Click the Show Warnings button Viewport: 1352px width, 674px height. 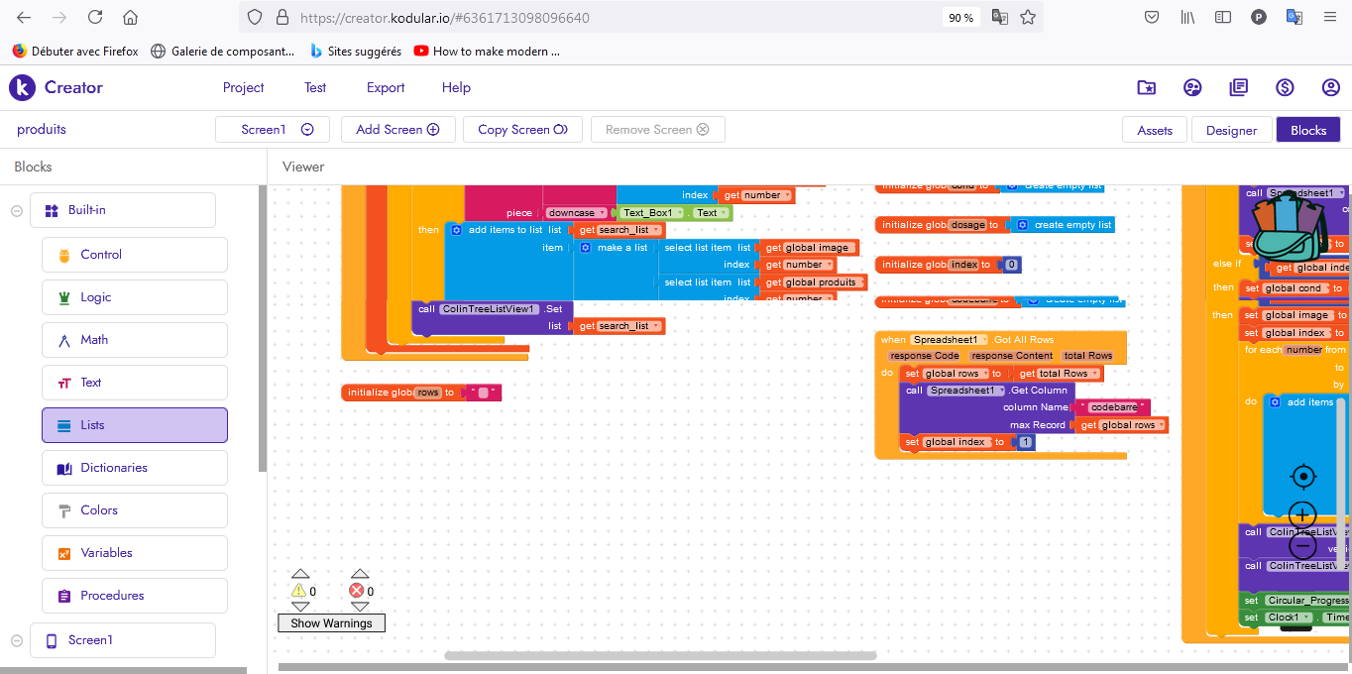click(331, 623)
